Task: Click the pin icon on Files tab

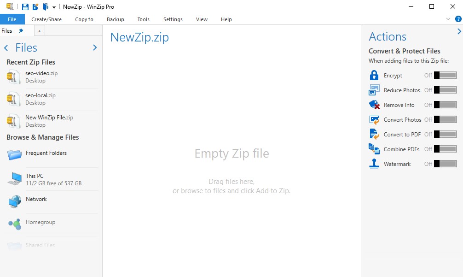Action: tap(21, 31)
